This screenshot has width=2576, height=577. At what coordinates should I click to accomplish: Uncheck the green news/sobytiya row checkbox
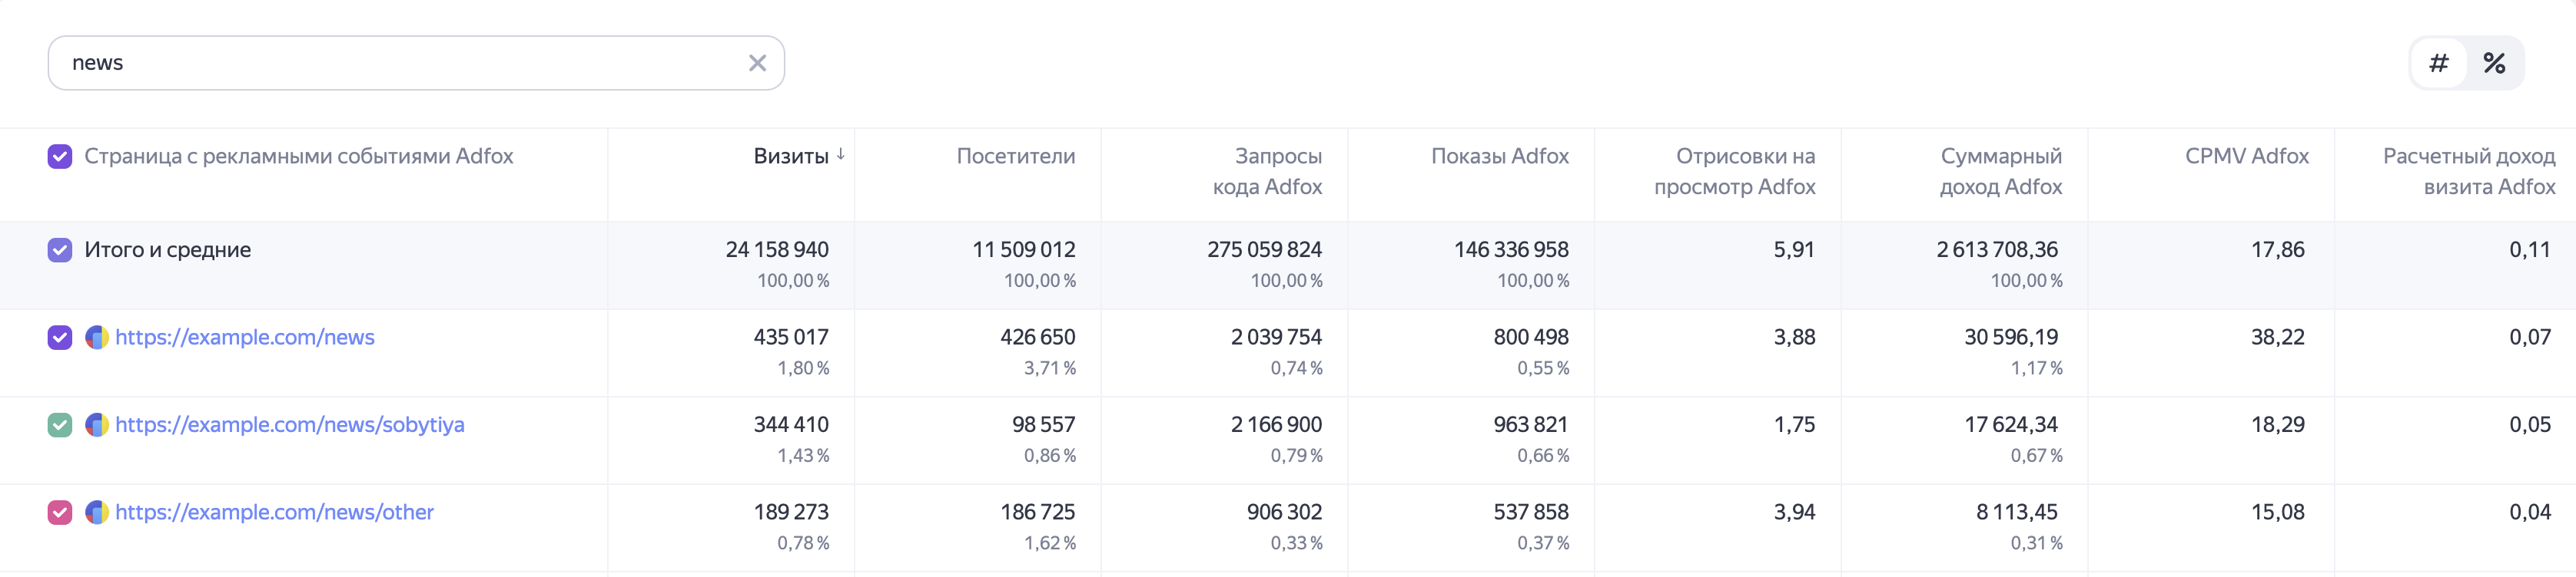coord(60,425)
